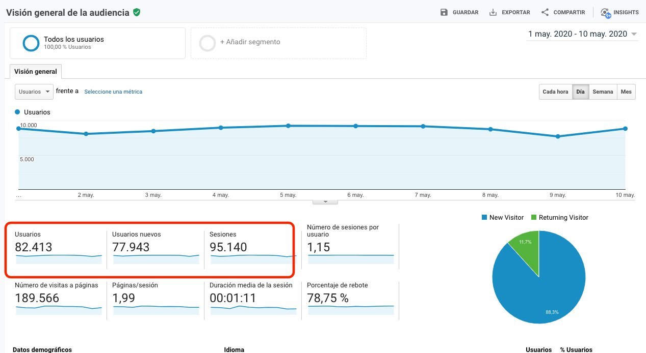
Task: Click the Compartir share icon
Action: pos(545,12)
